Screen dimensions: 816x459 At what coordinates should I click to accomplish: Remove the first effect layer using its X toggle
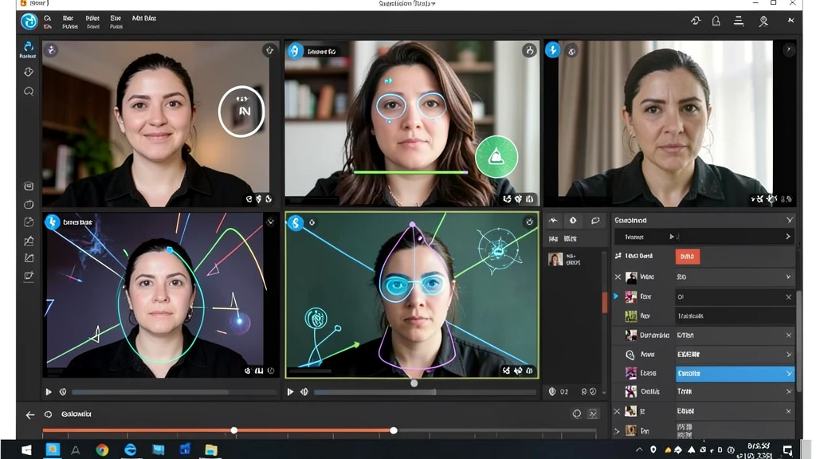[x=618, y=277]
